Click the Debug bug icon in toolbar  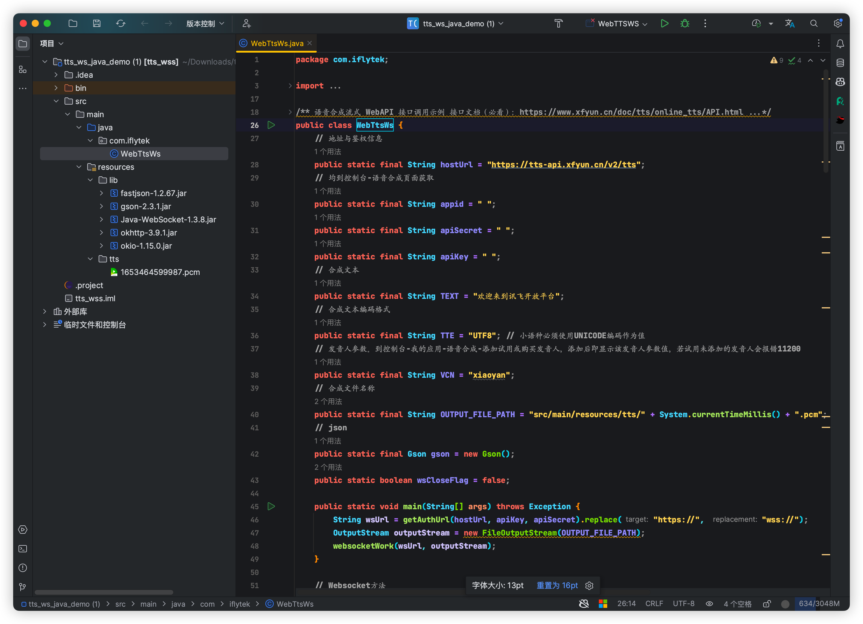tap(685, 24)
